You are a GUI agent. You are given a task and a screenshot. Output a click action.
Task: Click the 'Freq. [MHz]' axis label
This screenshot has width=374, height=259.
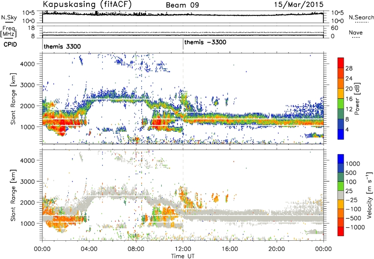click(x=8, y=32)
